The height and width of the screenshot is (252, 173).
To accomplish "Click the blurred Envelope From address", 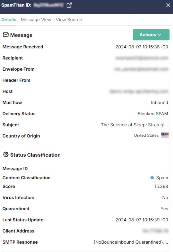I will point(141,69).
